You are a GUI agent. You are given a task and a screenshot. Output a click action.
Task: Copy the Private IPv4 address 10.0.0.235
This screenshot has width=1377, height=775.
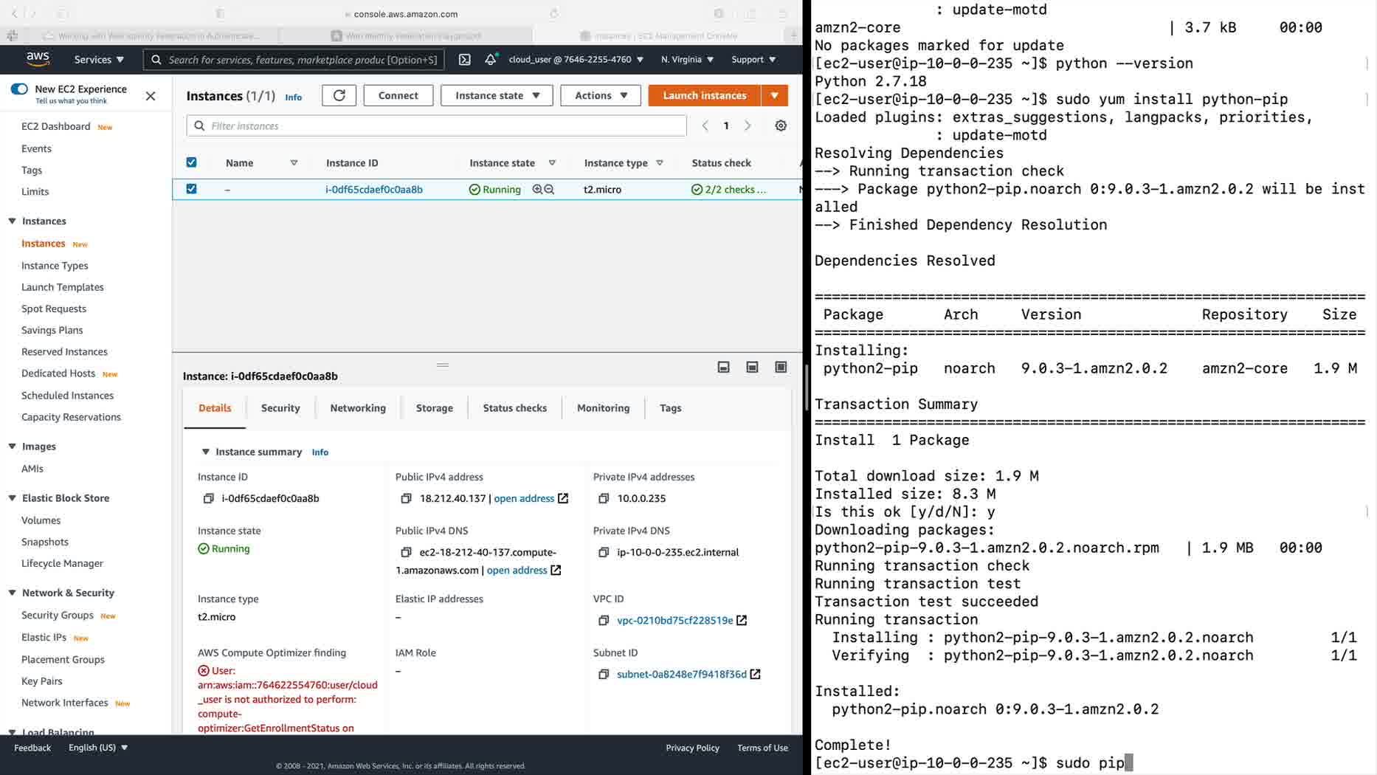[x=604, y=499]
